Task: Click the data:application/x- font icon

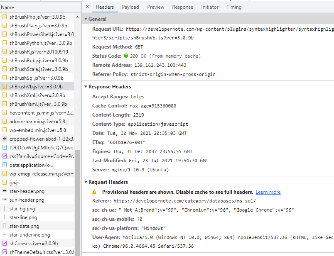Action: [4, 165]
